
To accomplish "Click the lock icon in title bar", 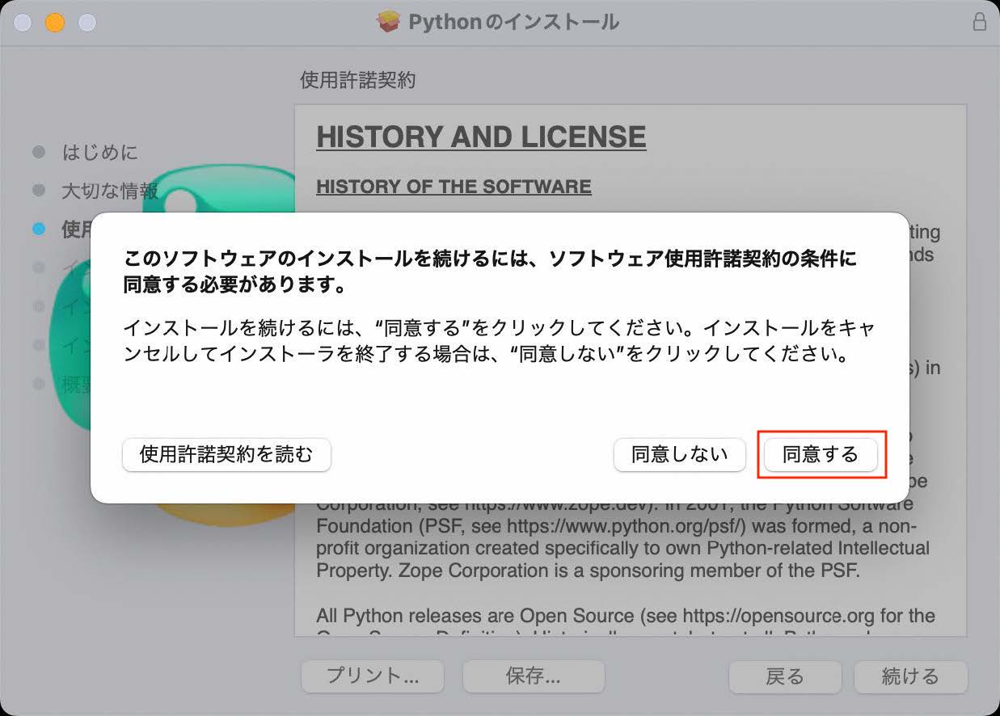I will pyautogui.click(x=979, y=22).
